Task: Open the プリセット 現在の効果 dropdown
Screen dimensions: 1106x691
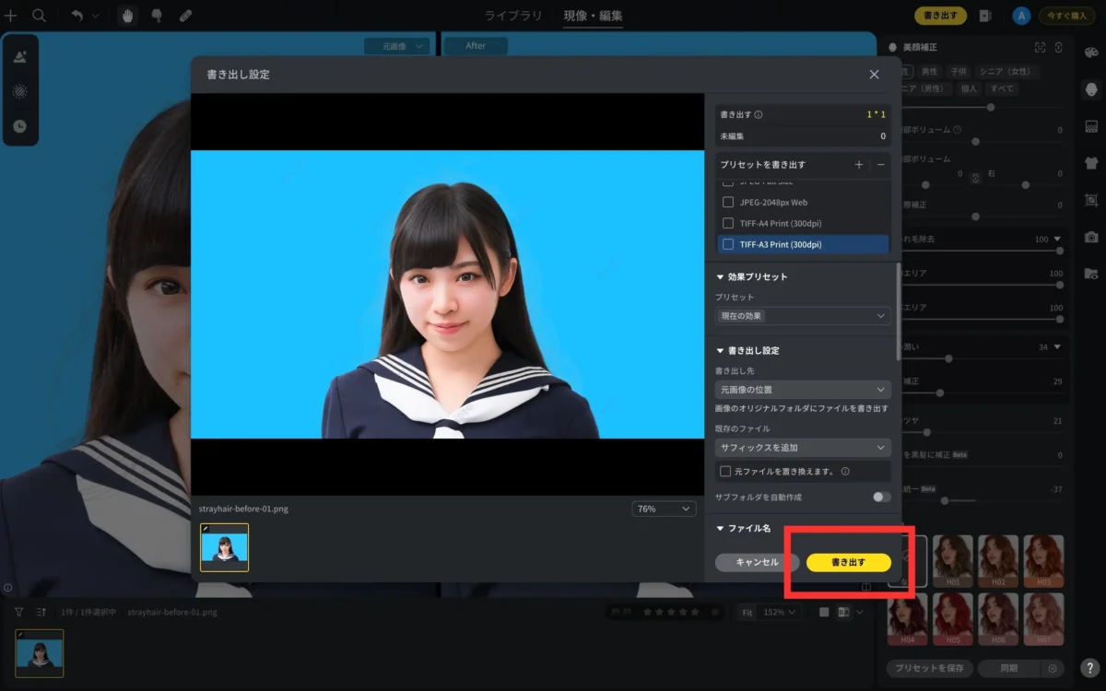Action: tap(803, 316)
